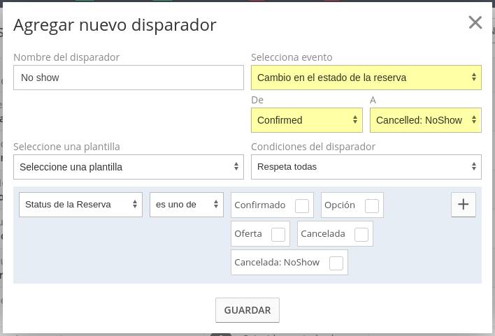This screenshot has width=495, height=336.
Task: Open the Status de la Reserva dropdown
Action: pos(80,205)
